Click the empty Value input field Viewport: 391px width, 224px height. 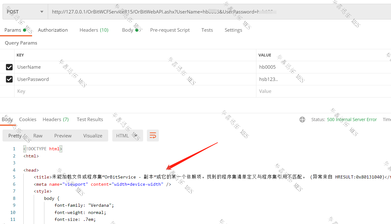[x=324, y=91]
